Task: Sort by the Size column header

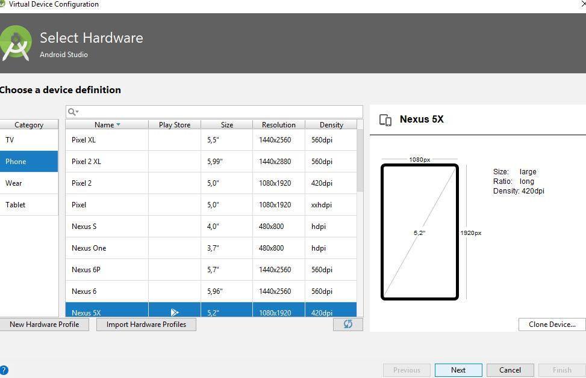Action: (227, 124)
